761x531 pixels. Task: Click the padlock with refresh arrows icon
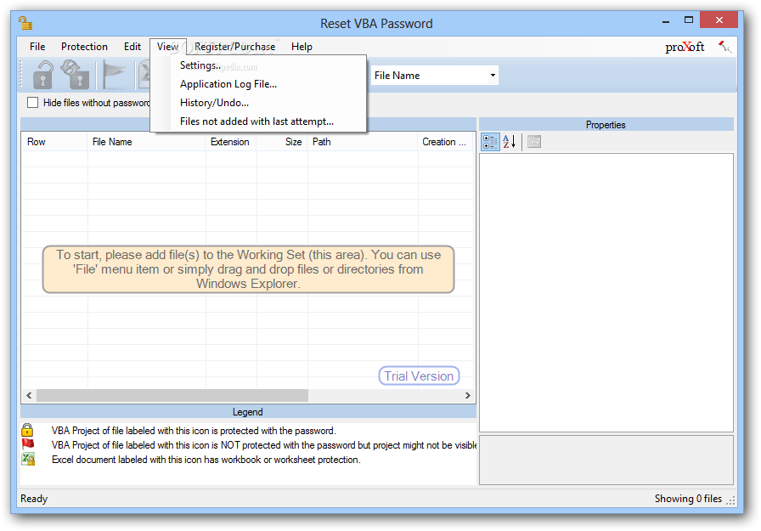pyautogui.click(x=76, y=74)
